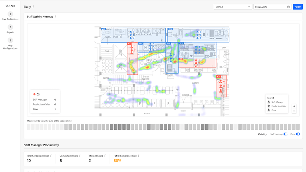The width and height of the screenshot is (306, 172).
Task: Click the 01 Jan 2025 date field
Action: (272, 7)
